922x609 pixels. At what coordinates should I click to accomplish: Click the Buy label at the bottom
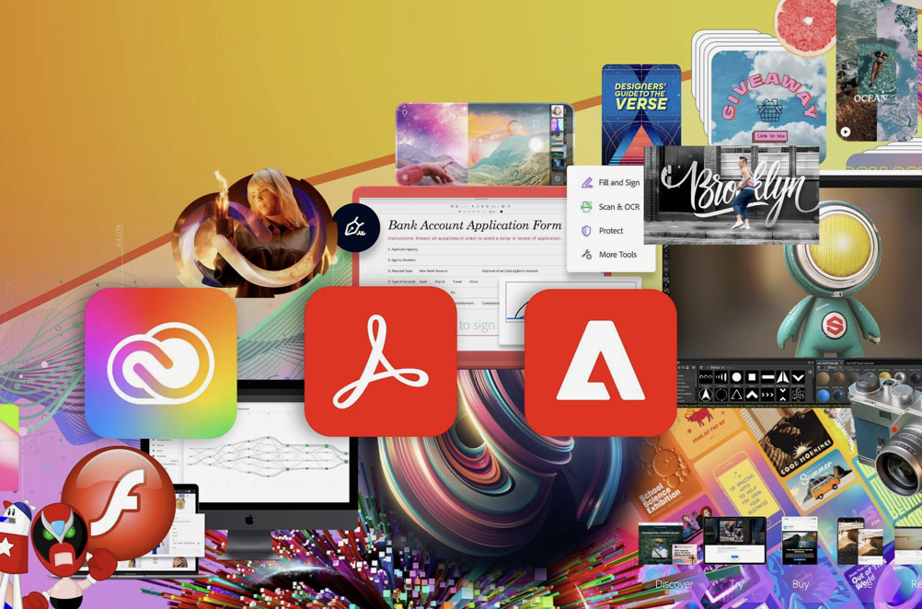click(801, 584)
